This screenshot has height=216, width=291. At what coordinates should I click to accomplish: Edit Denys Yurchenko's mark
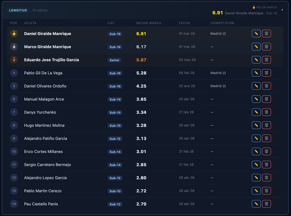[256, 112]
